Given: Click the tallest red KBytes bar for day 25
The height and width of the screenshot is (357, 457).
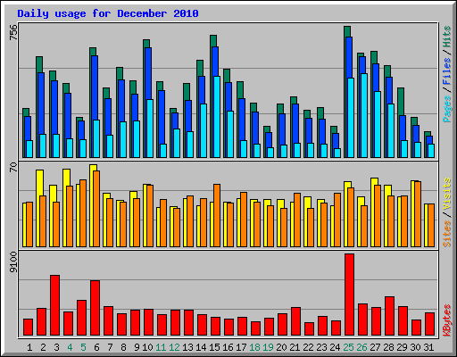Looking at the screenshot, I should click(x=349, y=295).
